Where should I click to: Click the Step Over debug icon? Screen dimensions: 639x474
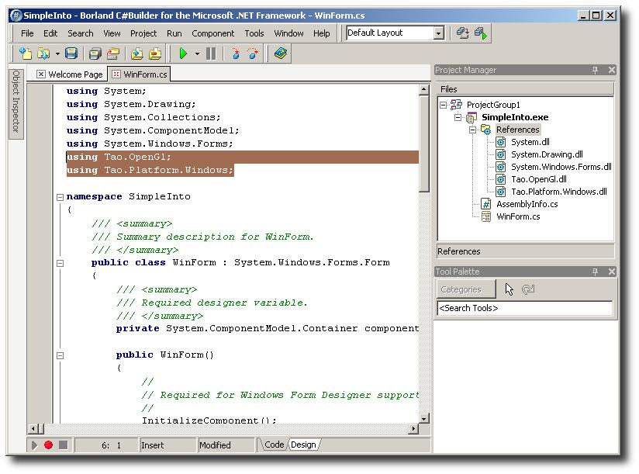(x=253, y=54)
